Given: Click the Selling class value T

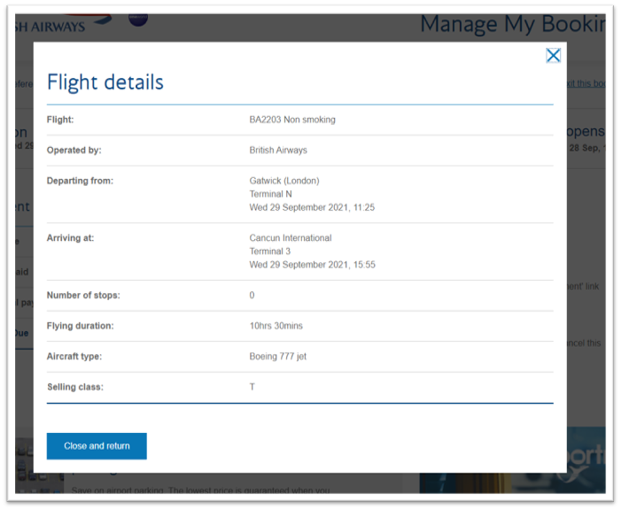Looking at the screenshot, I should (x=252, y=387).
